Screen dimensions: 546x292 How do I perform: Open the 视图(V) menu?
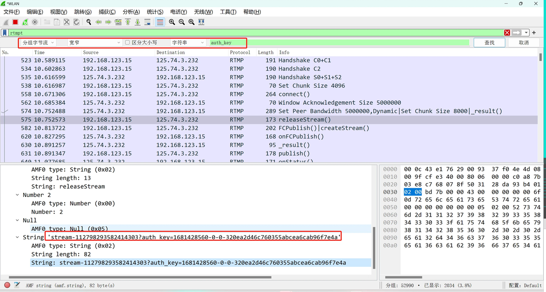(x=59, y=12)
